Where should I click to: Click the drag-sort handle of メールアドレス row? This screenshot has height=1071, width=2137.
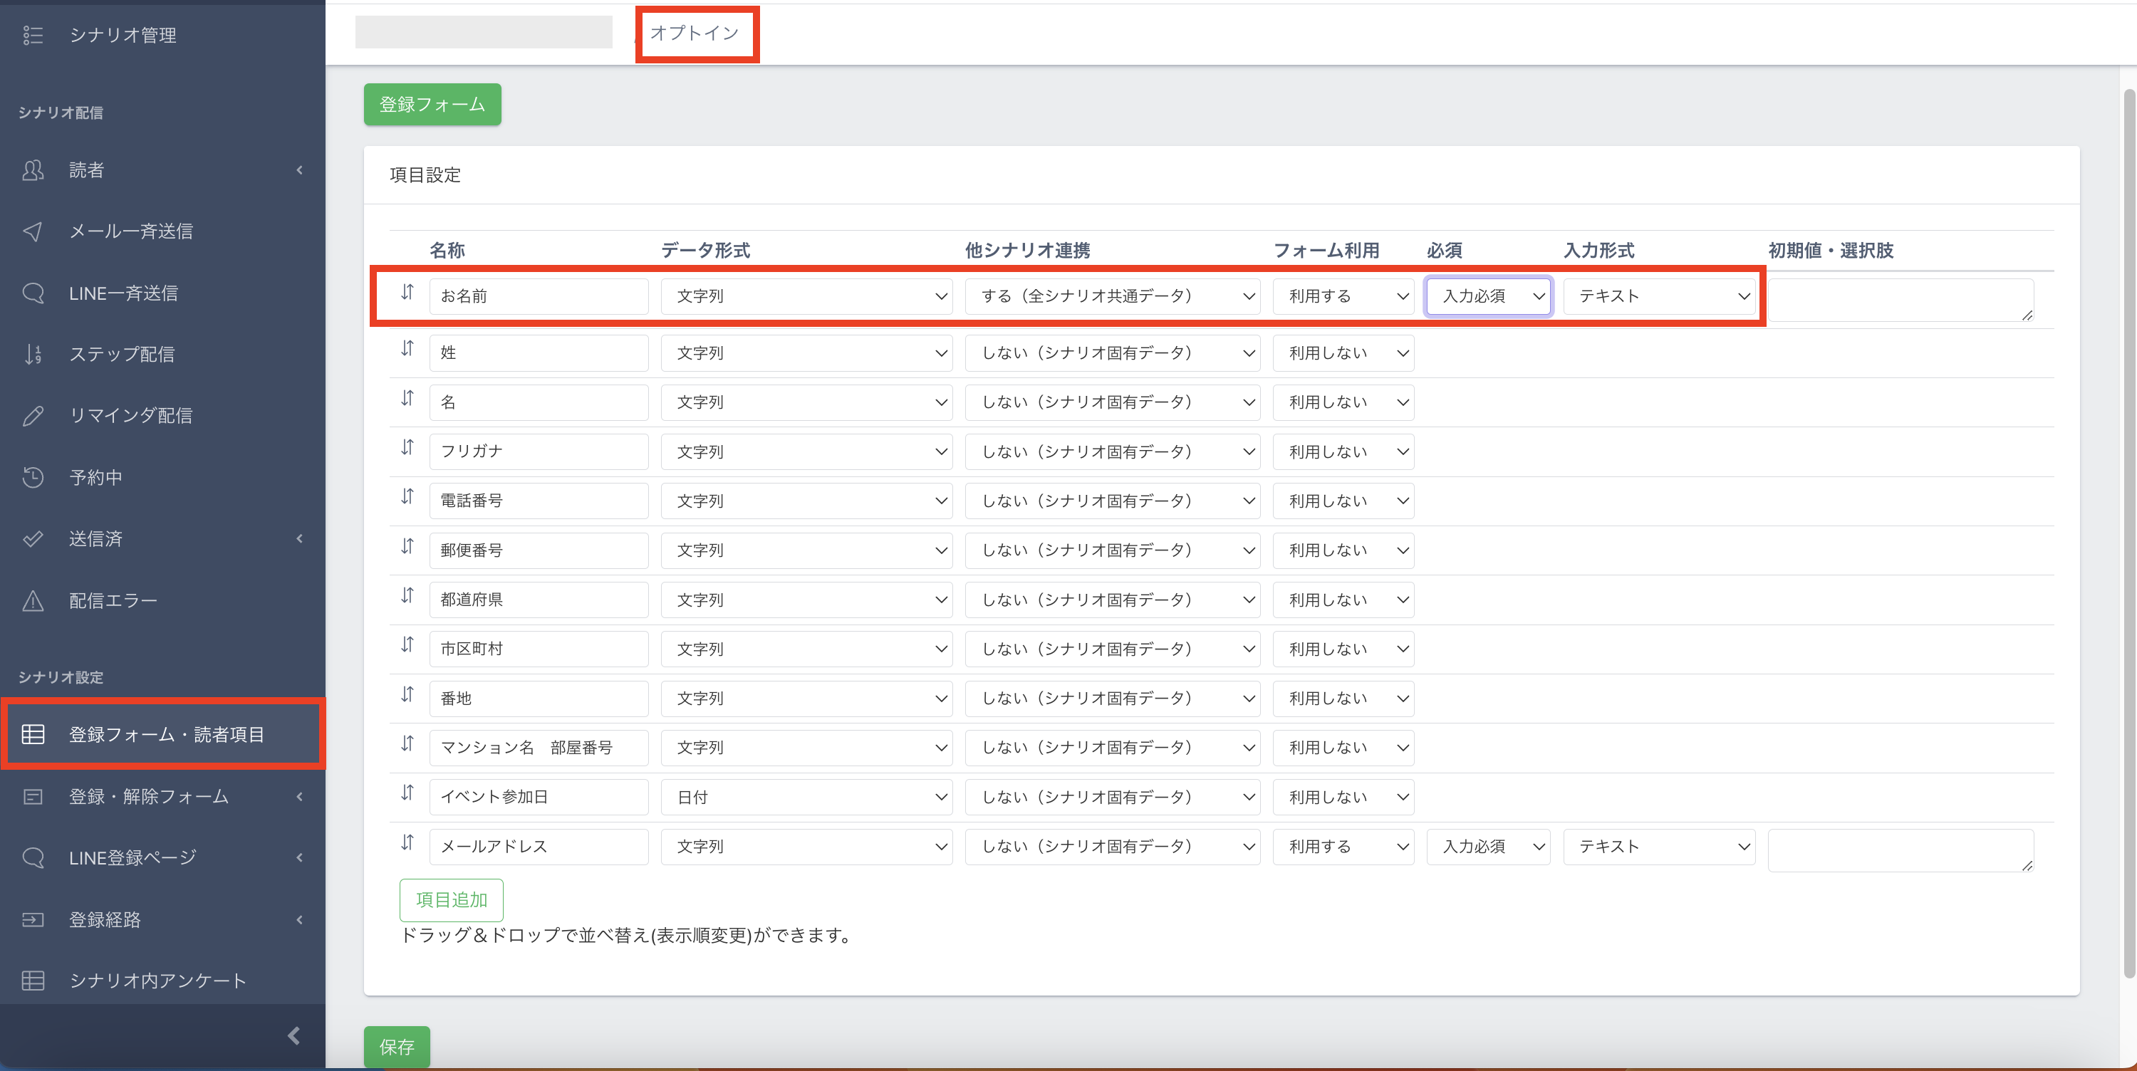pyautogui.click(x=407, y=843)
